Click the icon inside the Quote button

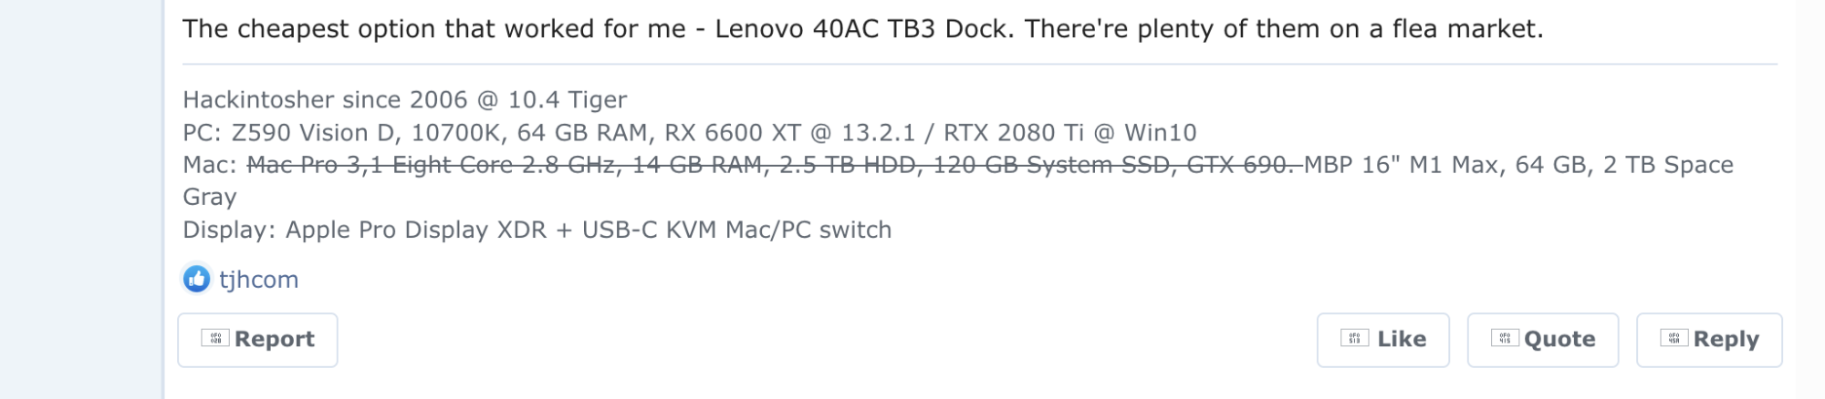tap(1505, 339)
